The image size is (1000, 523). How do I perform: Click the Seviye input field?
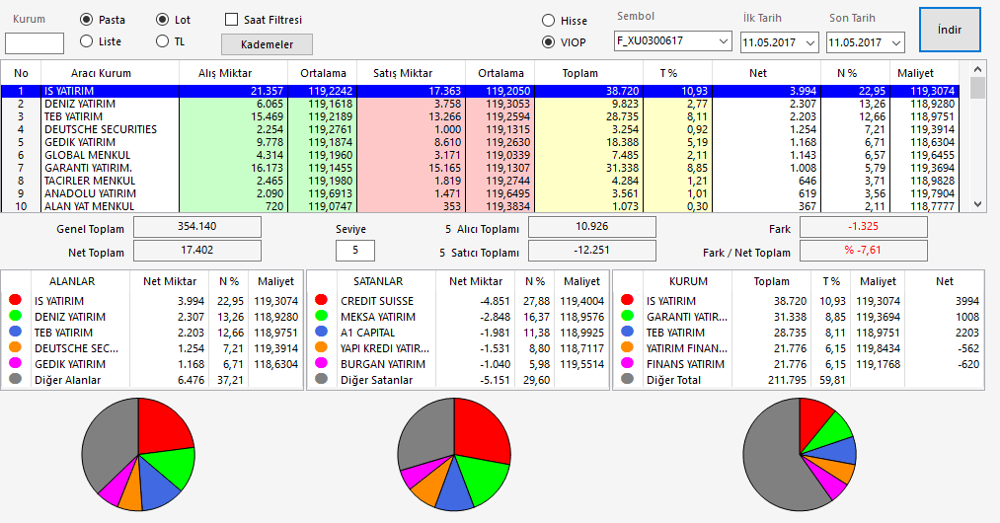point(355,251)
